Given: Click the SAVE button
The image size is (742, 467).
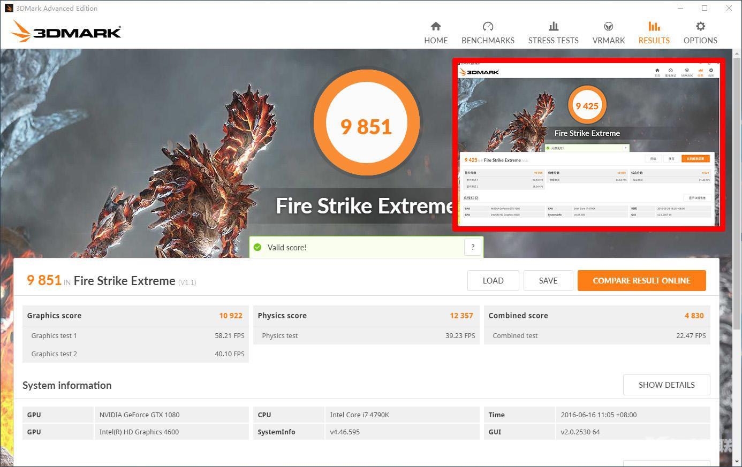Looking at the screenshot, I should 548,280.
